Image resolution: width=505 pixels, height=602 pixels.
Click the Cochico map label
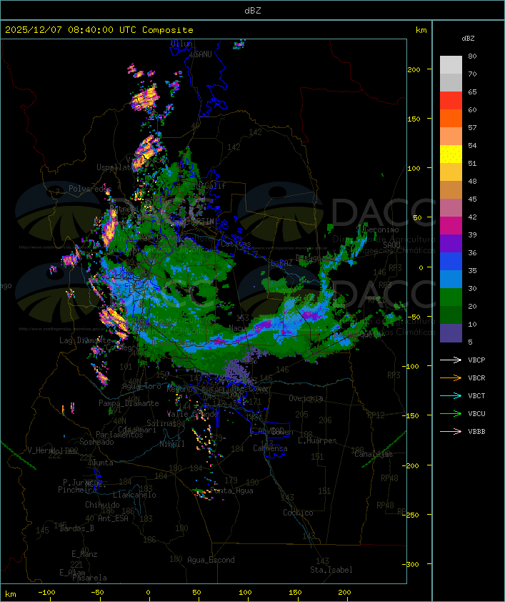(x=298, y=513)
